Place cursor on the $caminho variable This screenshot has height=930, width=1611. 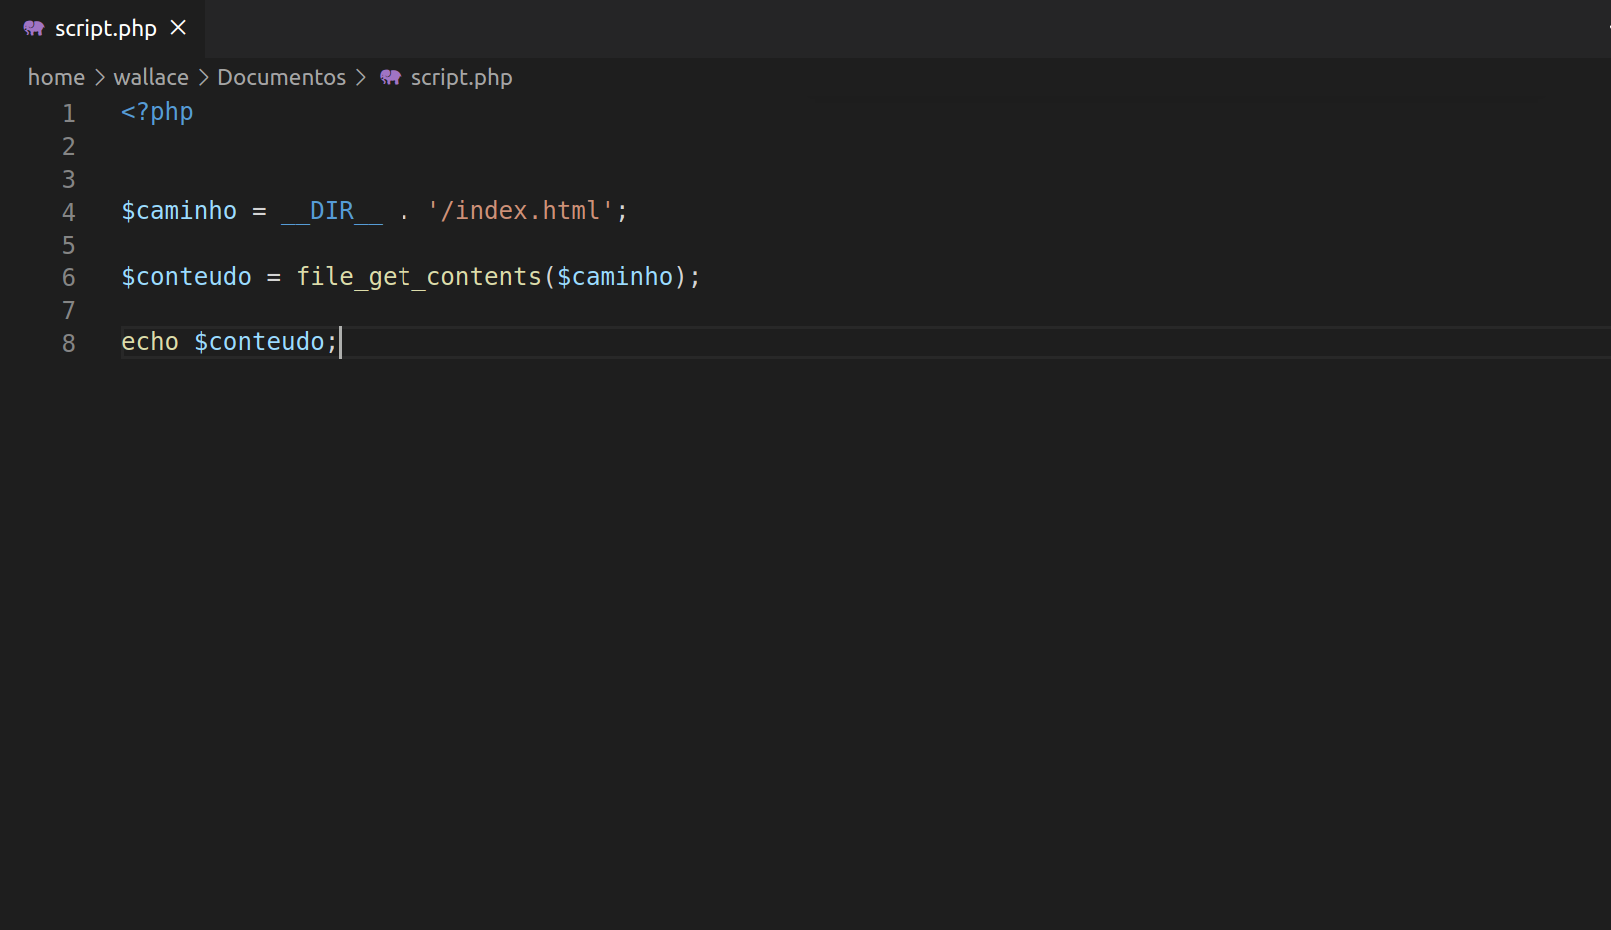click(179, 211)
